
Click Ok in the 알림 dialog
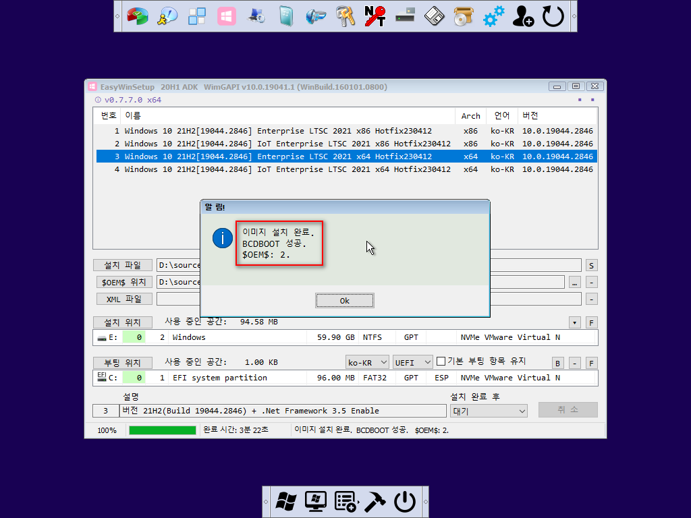[345, 301]
